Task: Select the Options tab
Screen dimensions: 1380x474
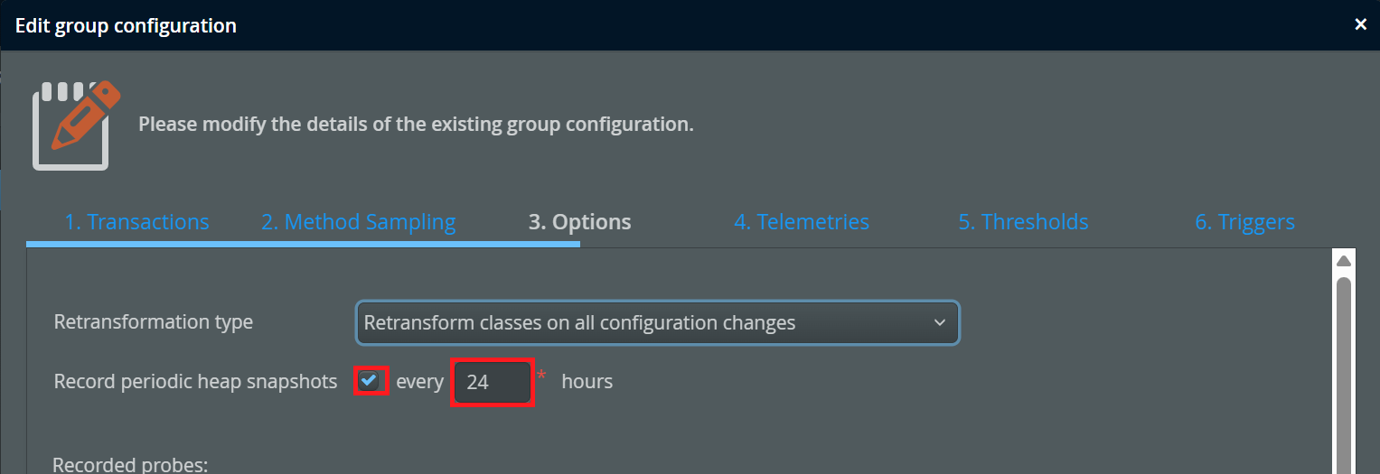Action: (x=579, y=222)
